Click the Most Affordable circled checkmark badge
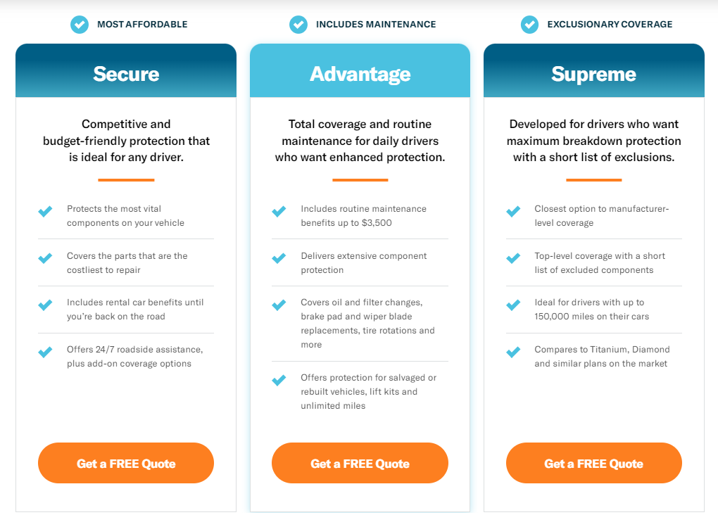The height and width of the screenshot is (515, 718). (x=80, y=24)
